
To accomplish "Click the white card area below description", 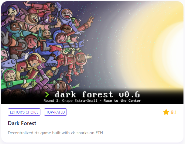I will point(92,139).
